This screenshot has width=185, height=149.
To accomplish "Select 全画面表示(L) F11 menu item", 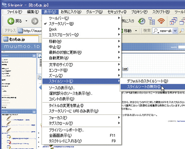I will tap(82, 135).
